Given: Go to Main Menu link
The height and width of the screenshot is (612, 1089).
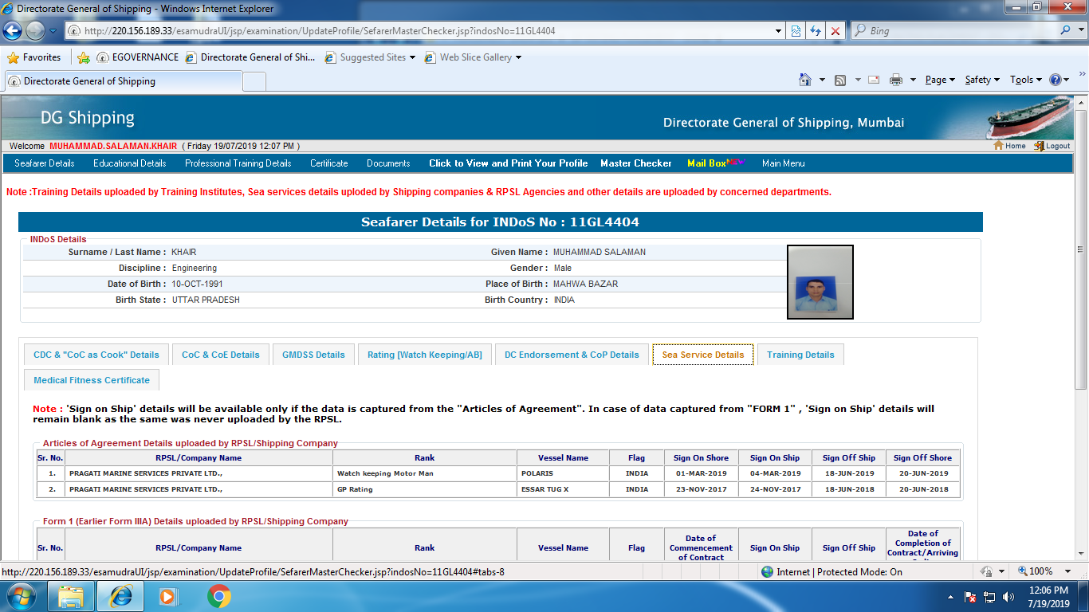Looking at the screenshot, I should click(784, 163).
